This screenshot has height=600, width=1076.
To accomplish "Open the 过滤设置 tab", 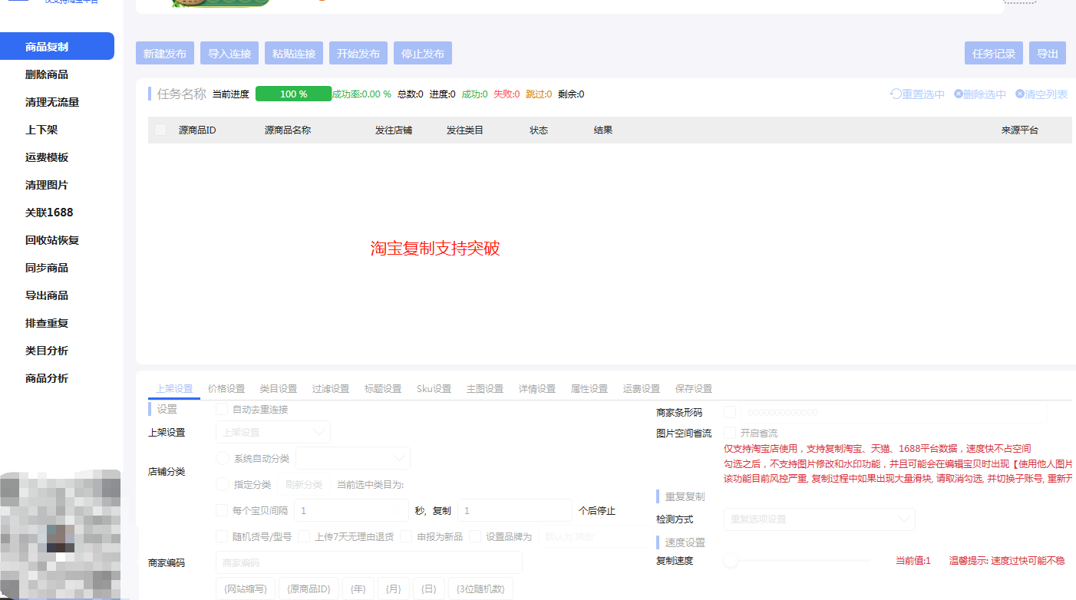I will click(x=331, y=389).
